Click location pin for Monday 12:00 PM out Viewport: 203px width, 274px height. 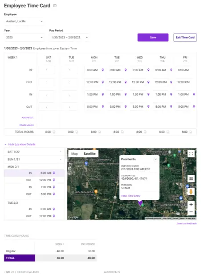(103, 82)
